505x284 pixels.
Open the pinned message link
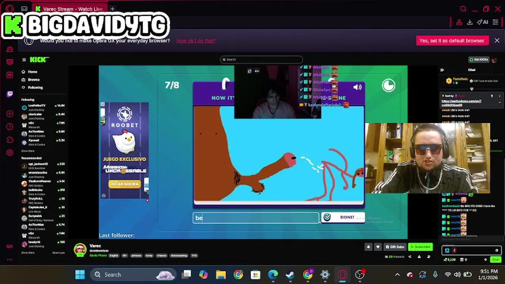point(461,103)
